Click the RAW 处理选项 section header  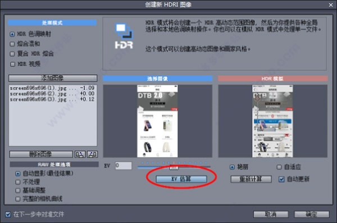54,165
